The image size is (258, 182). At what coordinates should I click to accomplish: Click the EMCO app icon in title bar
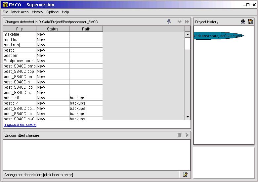pos(5,5)
